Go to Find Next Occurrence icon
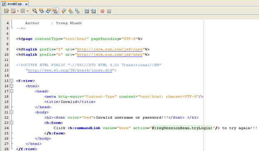The height and width of the screenshot is (151, 259). (48, 11)
